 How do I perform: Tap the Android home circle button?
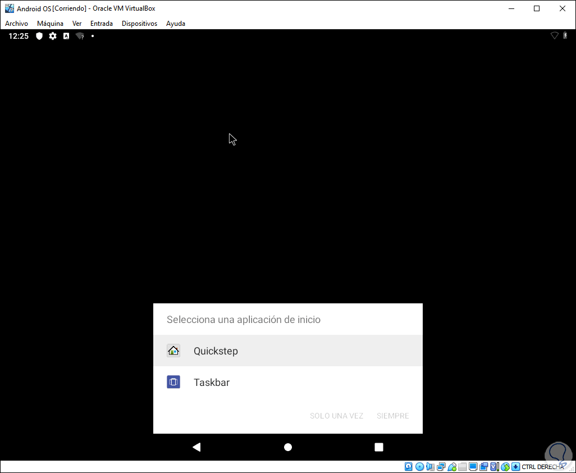[288, 447]
